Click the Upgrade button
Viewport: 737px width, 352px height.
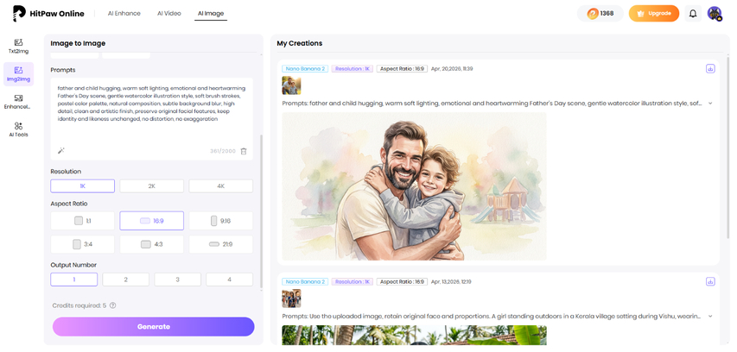(654, 14)
